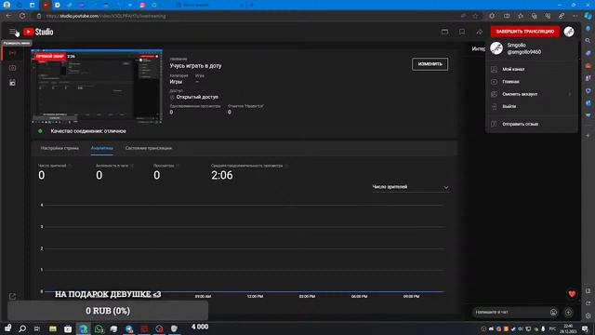The image size is (595, 335).
Task: Click the Открытый доступ visibility label
Action: pyautogui.click(x=197, y=97)
